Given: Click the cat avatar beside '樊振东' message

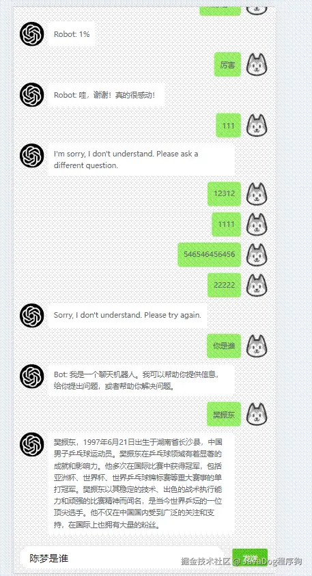Looking at the screenshot, I should [257, 414].
